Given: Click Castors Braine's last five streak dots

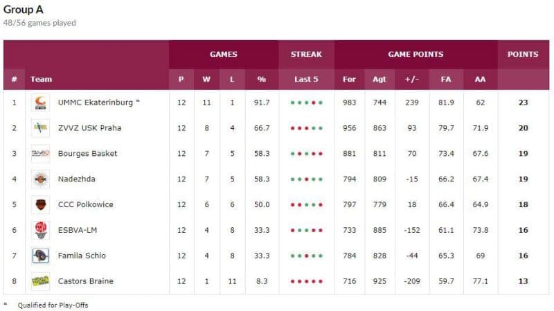Looking at the screenshot, I should tap(306, 281).
